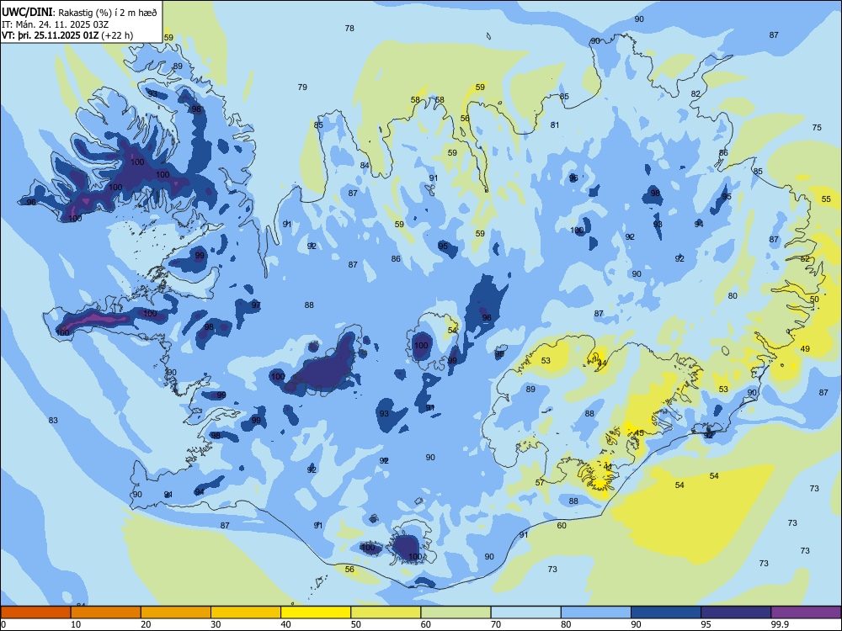Click the pale green 60–70 legend swatch
Screen dimensions: 842x631
click(456, 612)
